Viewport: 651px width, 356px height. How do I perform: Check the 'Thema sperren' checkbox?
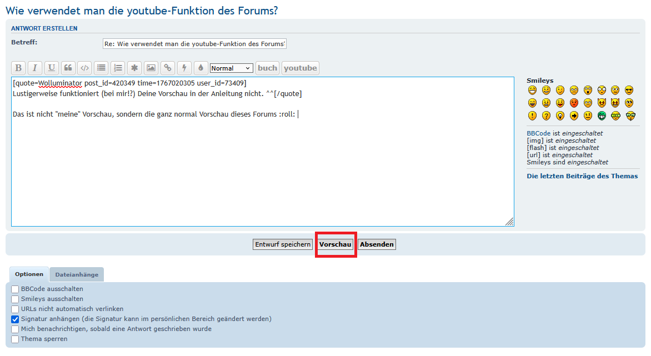point(16,339)
